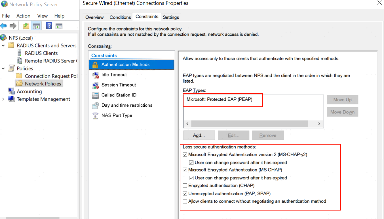384x219 pixels.
Task: Click the Policies scroll icon
Action: click(x=11, y=68)
